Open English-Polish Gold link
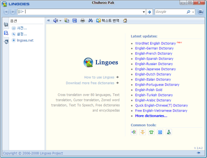The image size is (207, 158). pos(148,90)
